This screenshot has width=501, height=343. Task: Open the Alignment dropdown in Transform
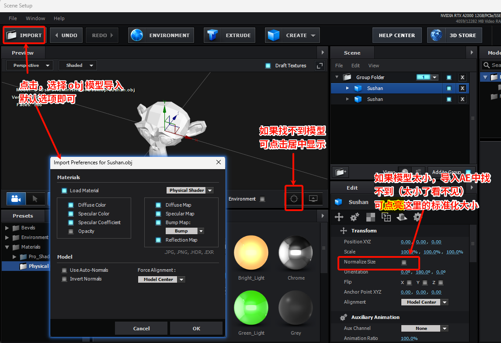point(425,302)
